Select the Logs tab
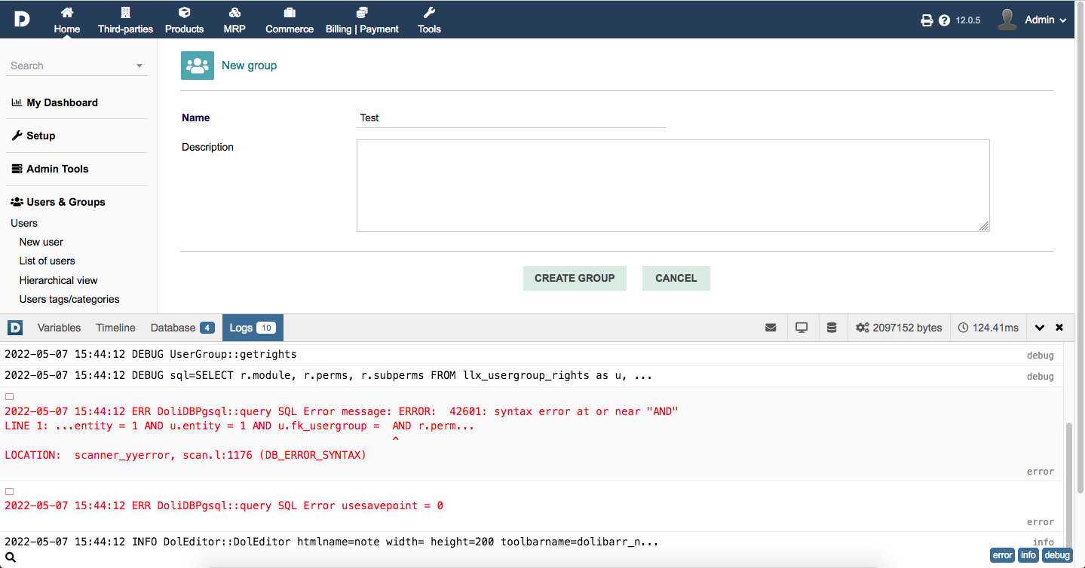This screenshot has width=1085, height=568. tap(253, 328)
